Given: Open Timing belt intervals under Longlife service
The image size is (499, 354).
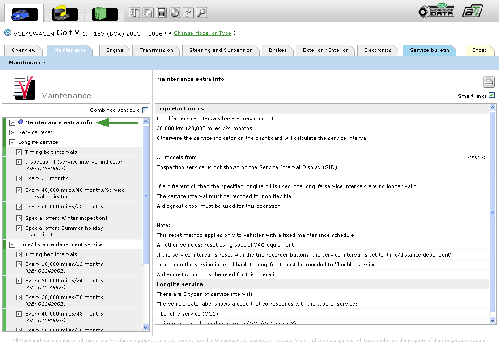Looking at the screenshot, I should pos(51,152).
